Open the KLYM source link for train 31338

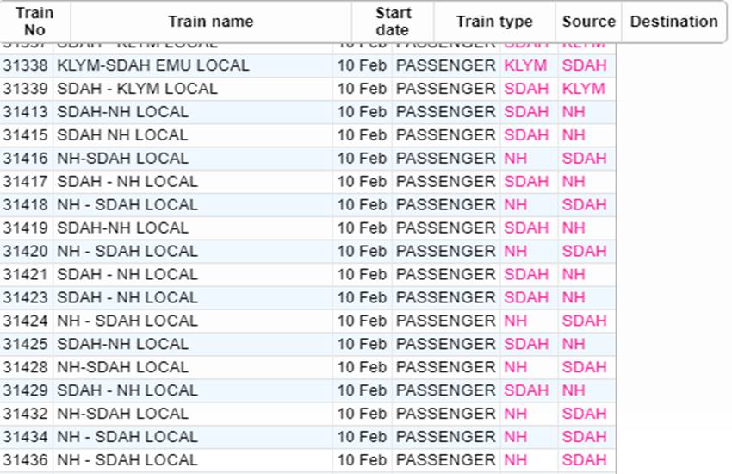tap(526, 65)
